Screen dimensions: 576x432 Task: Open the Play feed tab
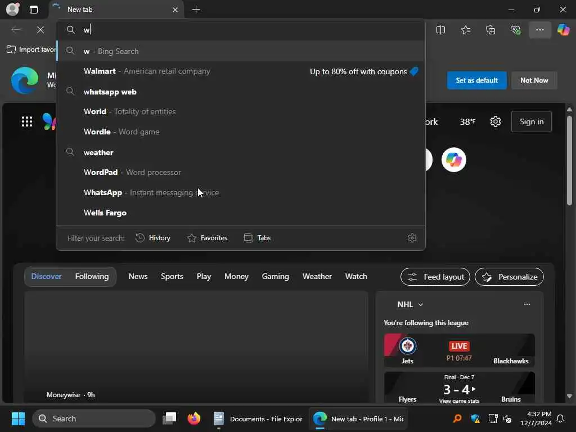tap(204, 277)
